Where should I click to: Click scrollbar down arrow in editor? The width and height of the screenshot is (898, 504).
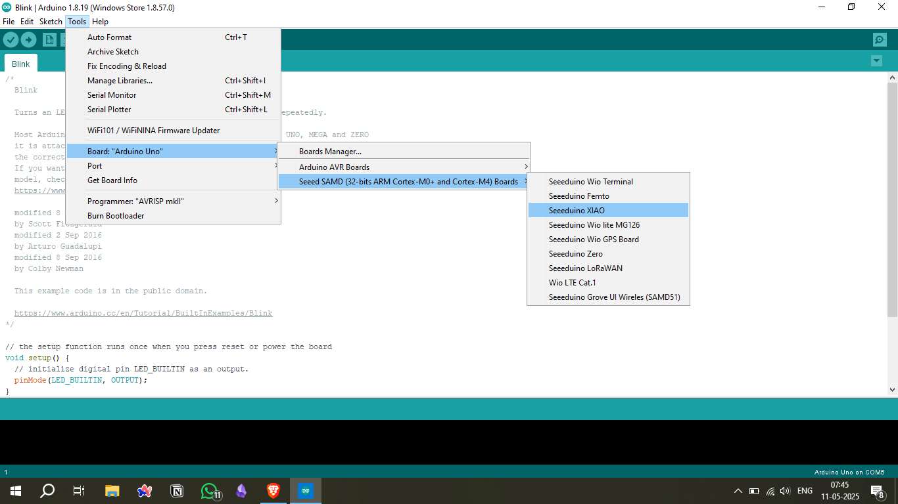[x=892, y=389]
